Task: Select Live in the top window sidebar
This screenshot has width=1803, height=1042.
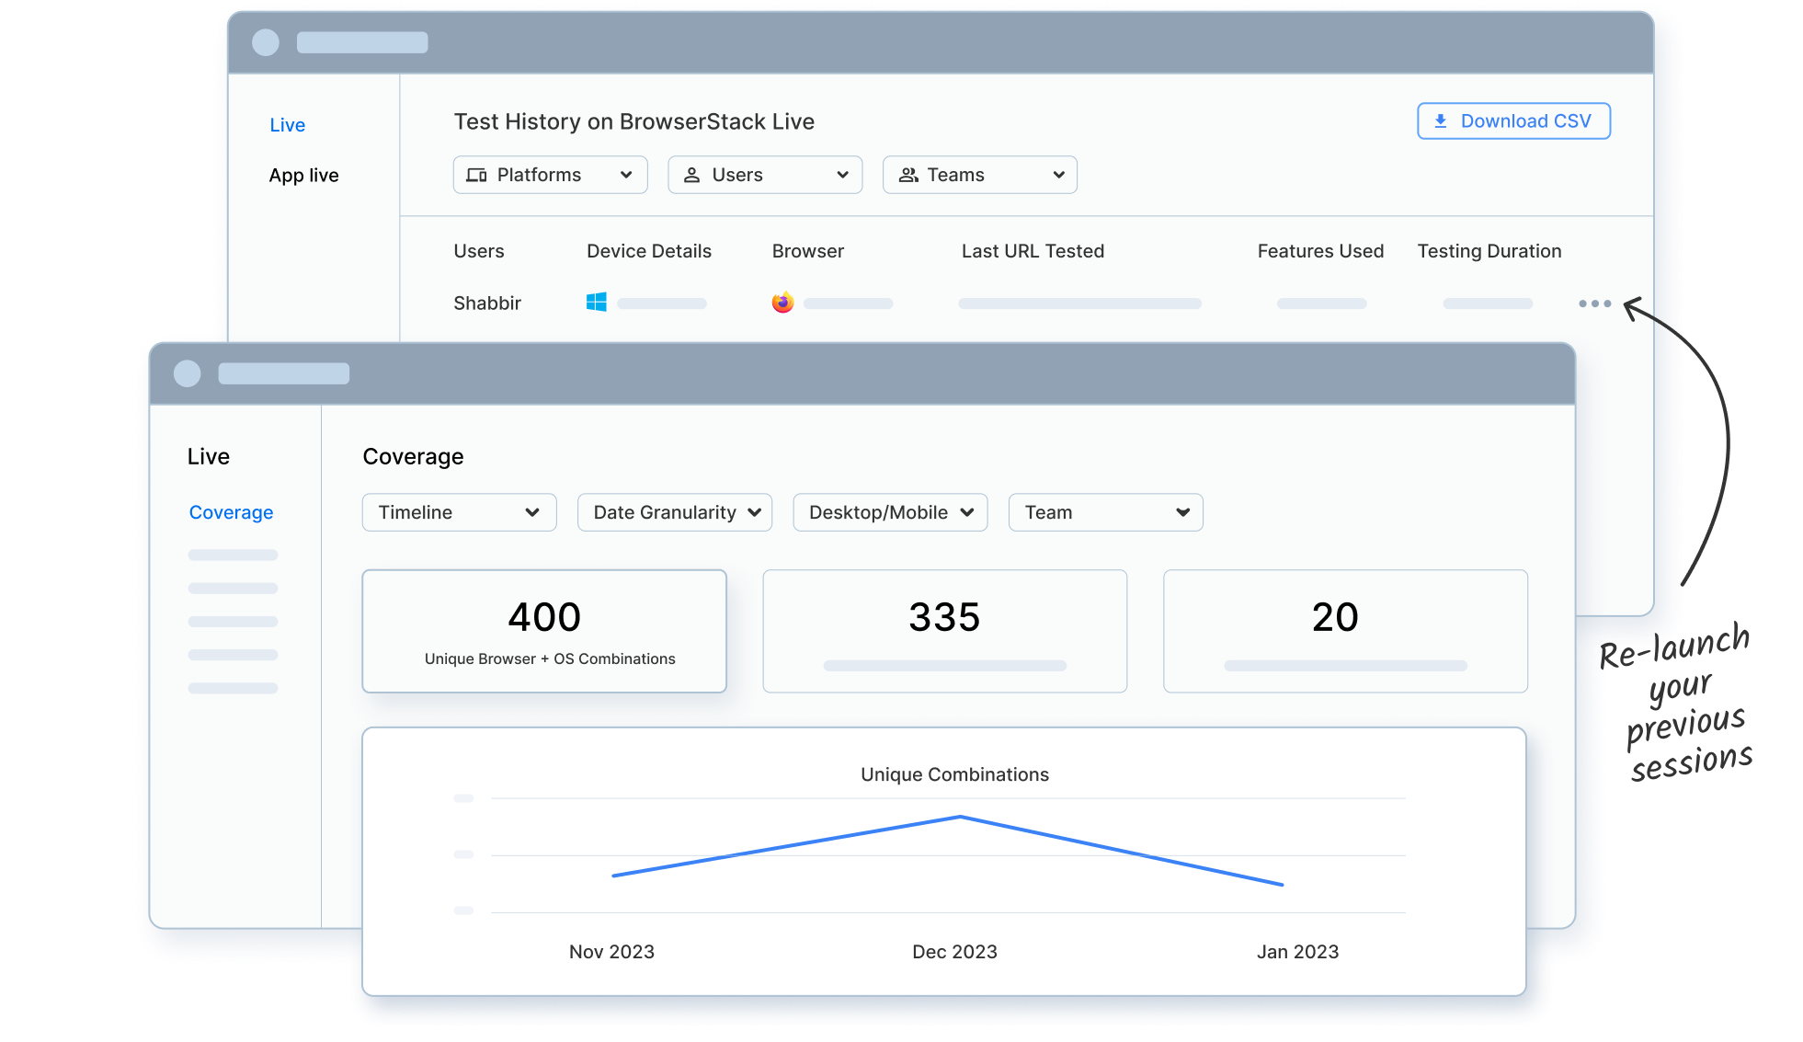Action: [288, 125]
